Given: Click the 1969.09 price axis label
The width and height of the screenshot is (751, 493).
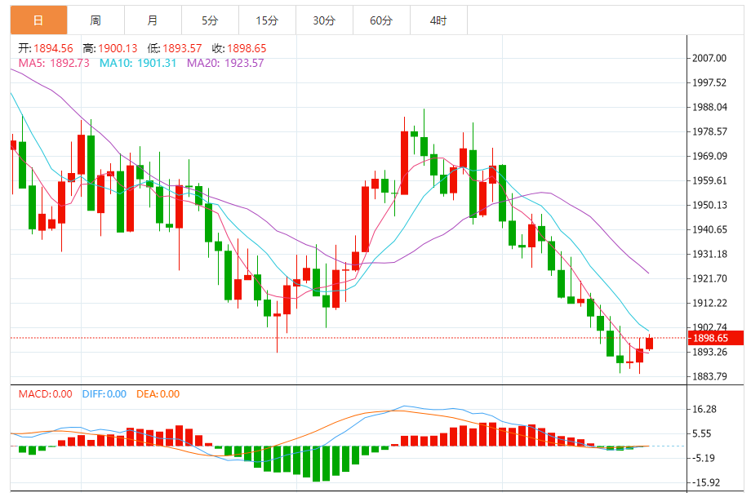Looking at the screenshot, I should (709, 156).
